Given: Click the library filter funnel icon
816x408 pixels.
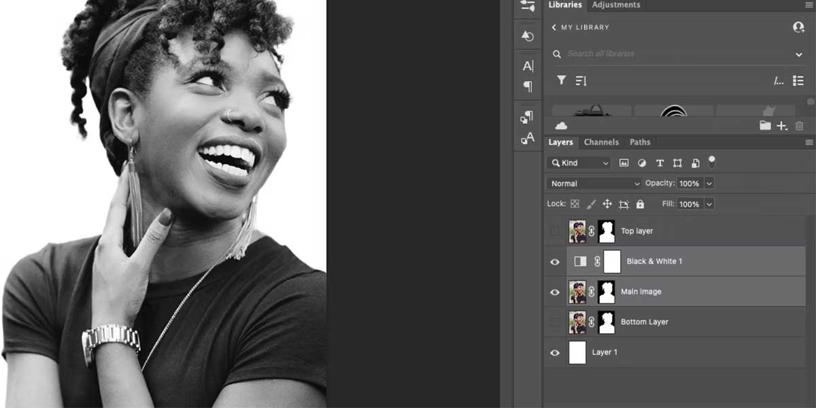Looking at the screenshot, I should (x=561, y=80).
